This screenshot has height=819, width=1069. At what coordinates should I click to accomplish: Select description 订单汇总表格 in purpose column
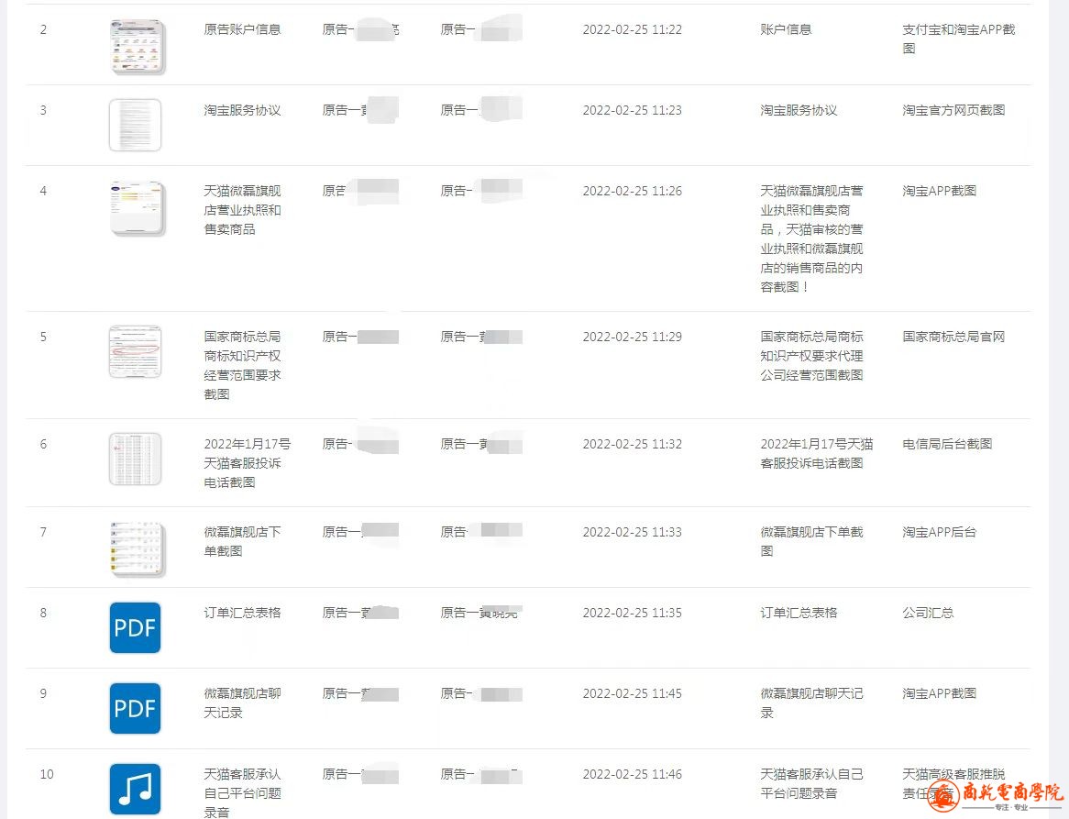click(x=799, y=613)
